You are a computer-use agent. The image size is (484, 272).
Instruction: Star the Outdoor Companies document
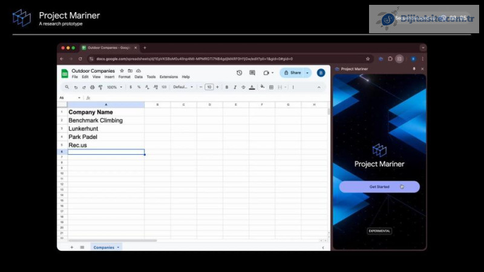pyautogui.click(x=122, y=71)
